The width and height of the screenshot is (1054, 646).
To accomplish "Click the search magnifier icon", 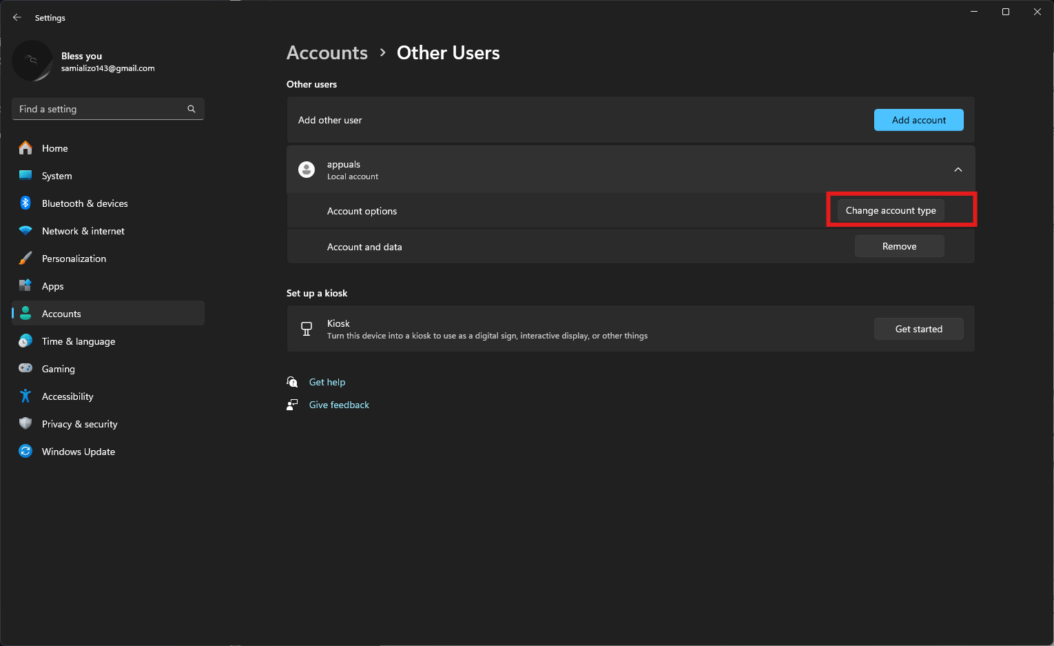I will click(x=192, y=109).
